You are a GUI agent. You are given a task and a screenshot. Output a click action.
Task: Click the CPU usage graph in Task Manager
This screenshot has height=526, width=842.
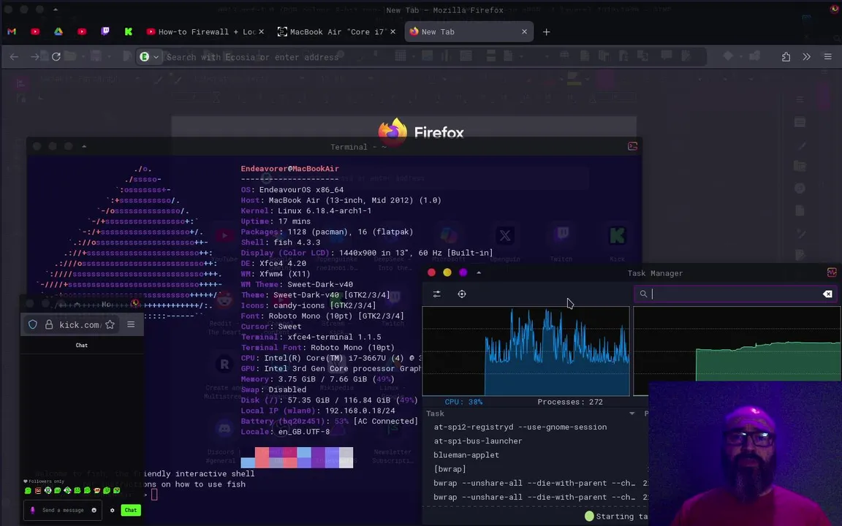[526, 351]
